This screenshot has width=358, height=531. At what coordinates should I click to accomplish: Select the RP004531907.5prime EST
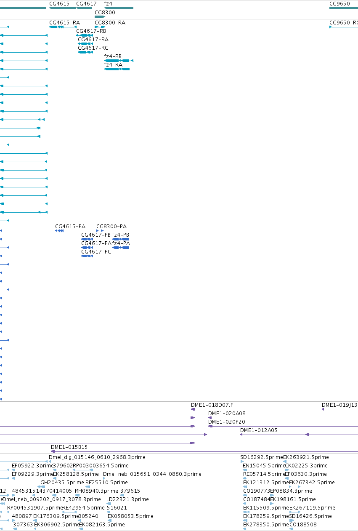[x=9, y=512]
